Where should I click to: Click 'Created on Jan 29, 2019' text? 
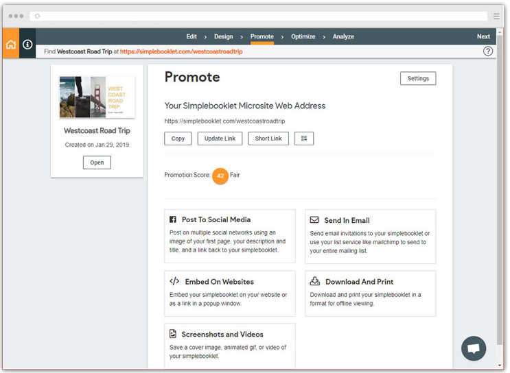[97, 145]
